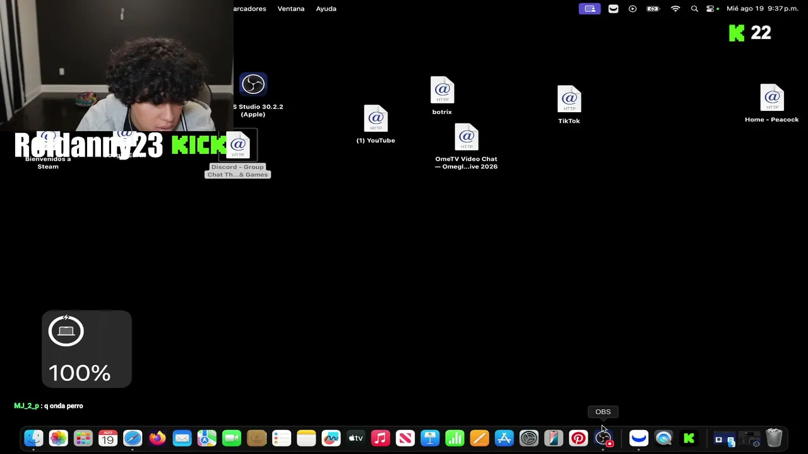Open Keynote from the Dock

pos(430,438)
